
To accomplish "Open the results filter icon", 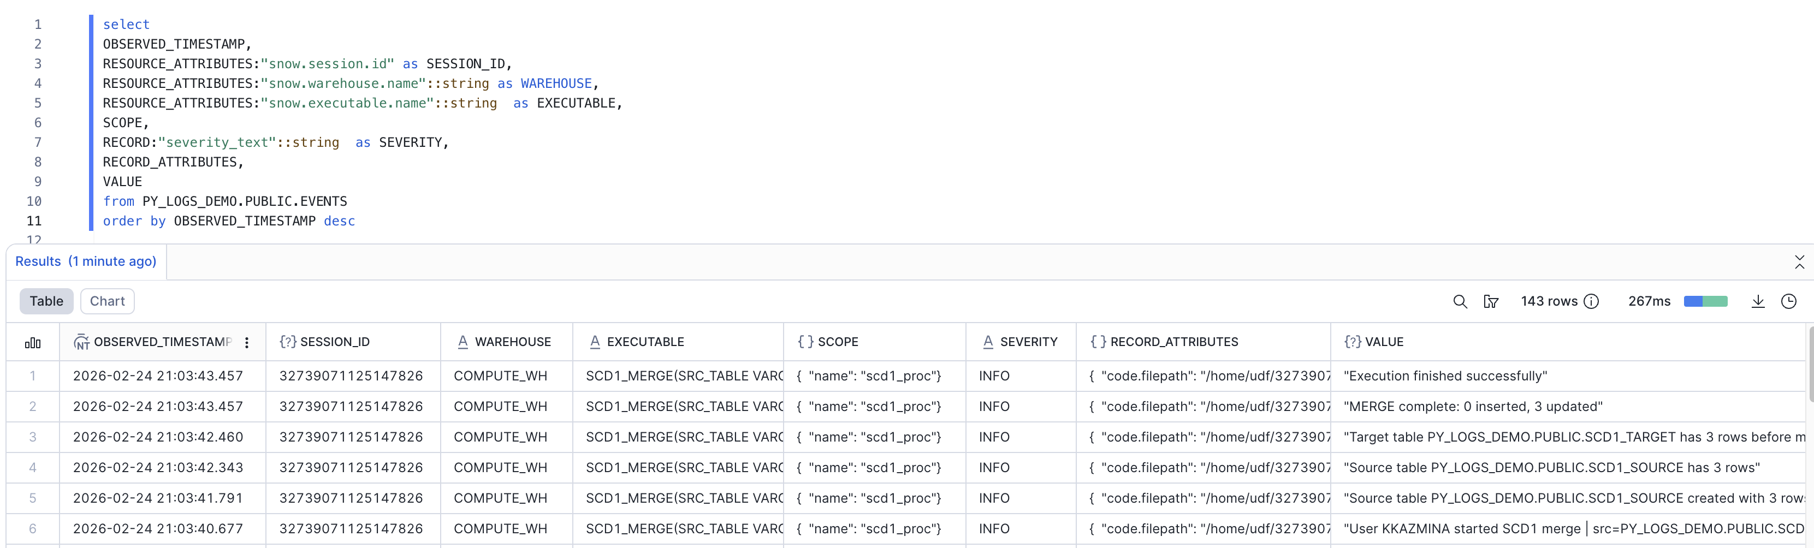I will click(x=1491, y=301).
